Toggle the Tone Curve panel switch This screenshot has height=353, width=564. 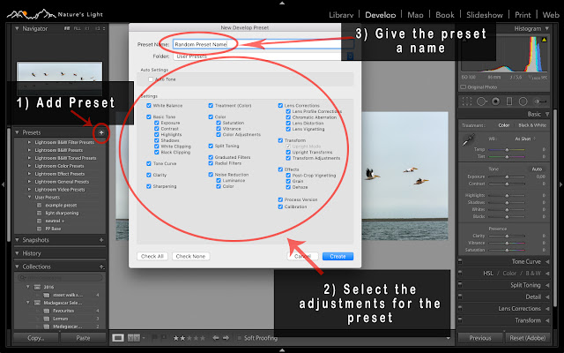coord(460,261)
